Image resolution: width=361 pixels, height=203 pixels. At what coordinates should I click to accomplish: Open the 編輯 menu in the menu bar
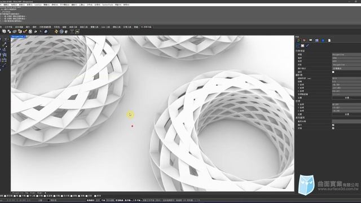coord(6,5)
